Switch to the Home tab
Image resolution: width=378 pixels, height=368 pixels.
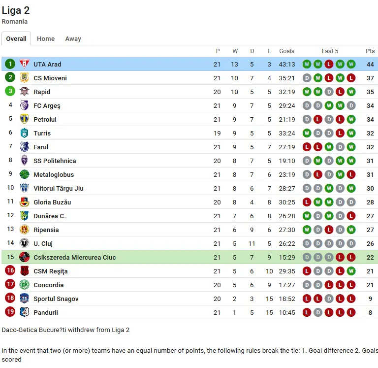[46, 39]
